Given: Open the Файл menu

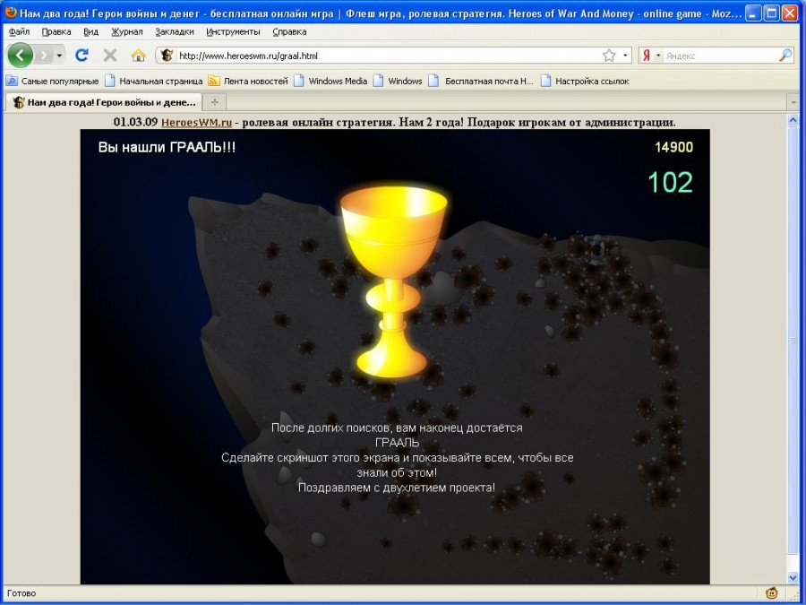Looking at the screenshot, I should [x=19, y=31].
